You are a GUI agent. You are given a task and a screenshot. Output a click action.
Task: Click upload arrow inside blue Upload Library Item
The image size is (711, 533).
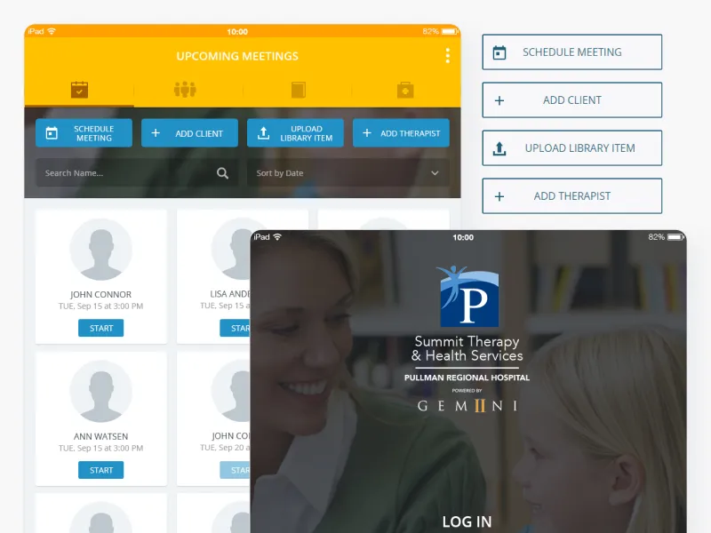tap(263, 133)
